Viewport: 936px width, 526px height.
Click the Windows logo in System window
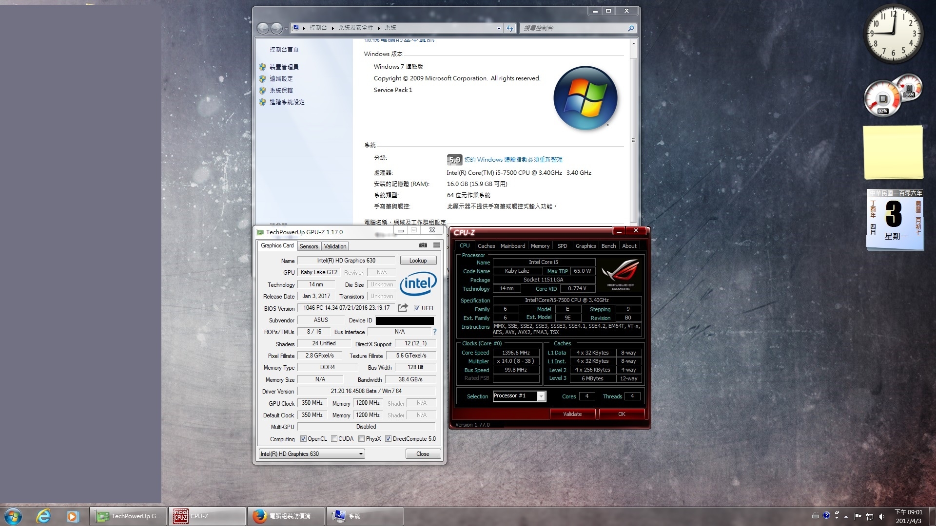tap(585, 98)
